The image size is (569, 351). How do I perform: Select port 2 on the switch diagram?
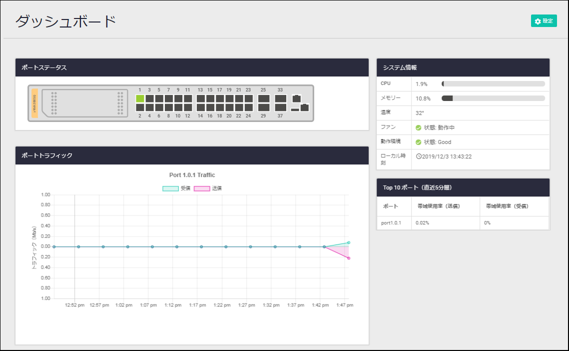[x=140, y=107]
